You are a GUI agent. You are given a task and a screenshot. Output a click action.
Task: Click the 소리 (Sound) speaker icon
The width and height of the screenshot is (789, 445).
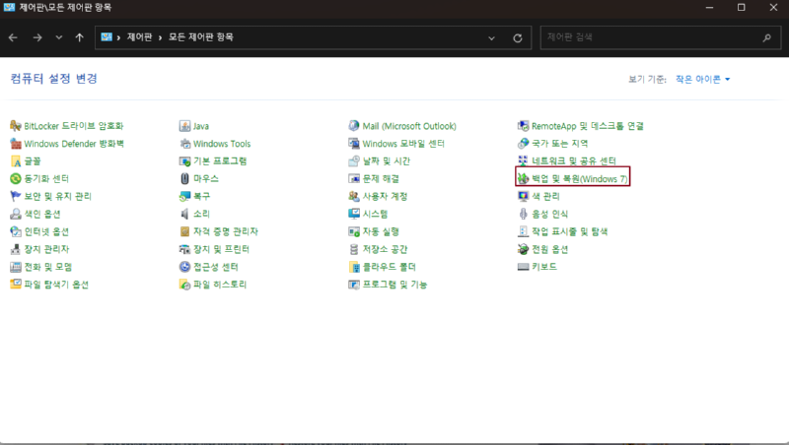184,214
